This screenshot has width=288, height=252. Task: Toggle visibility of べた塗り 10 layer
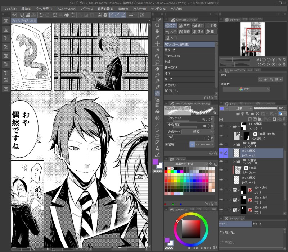[221, 136]
